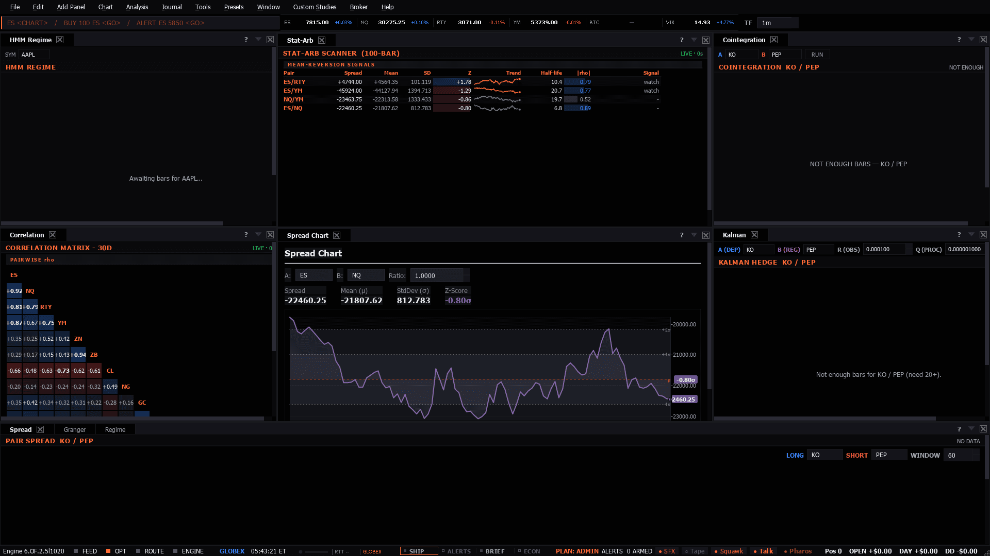Click the OPT status indicator
Image resolution: width=990 pixels, height=556 pixels.
[x=116, y=551]
